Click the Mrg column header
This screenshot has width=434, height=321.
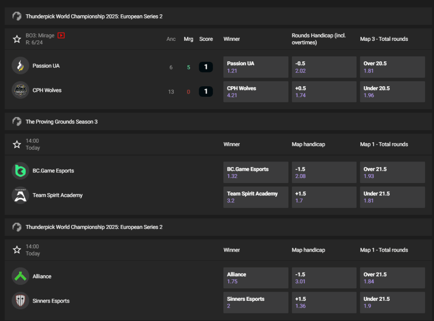pyautogui.click(x=188, y=39)
